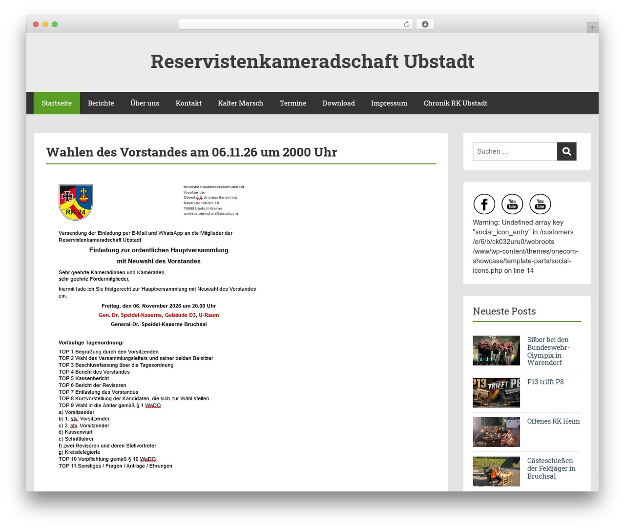Click 'Freitag, den 06. November 2026' line
Screen dimensions: 625x529
pos(159,306)
